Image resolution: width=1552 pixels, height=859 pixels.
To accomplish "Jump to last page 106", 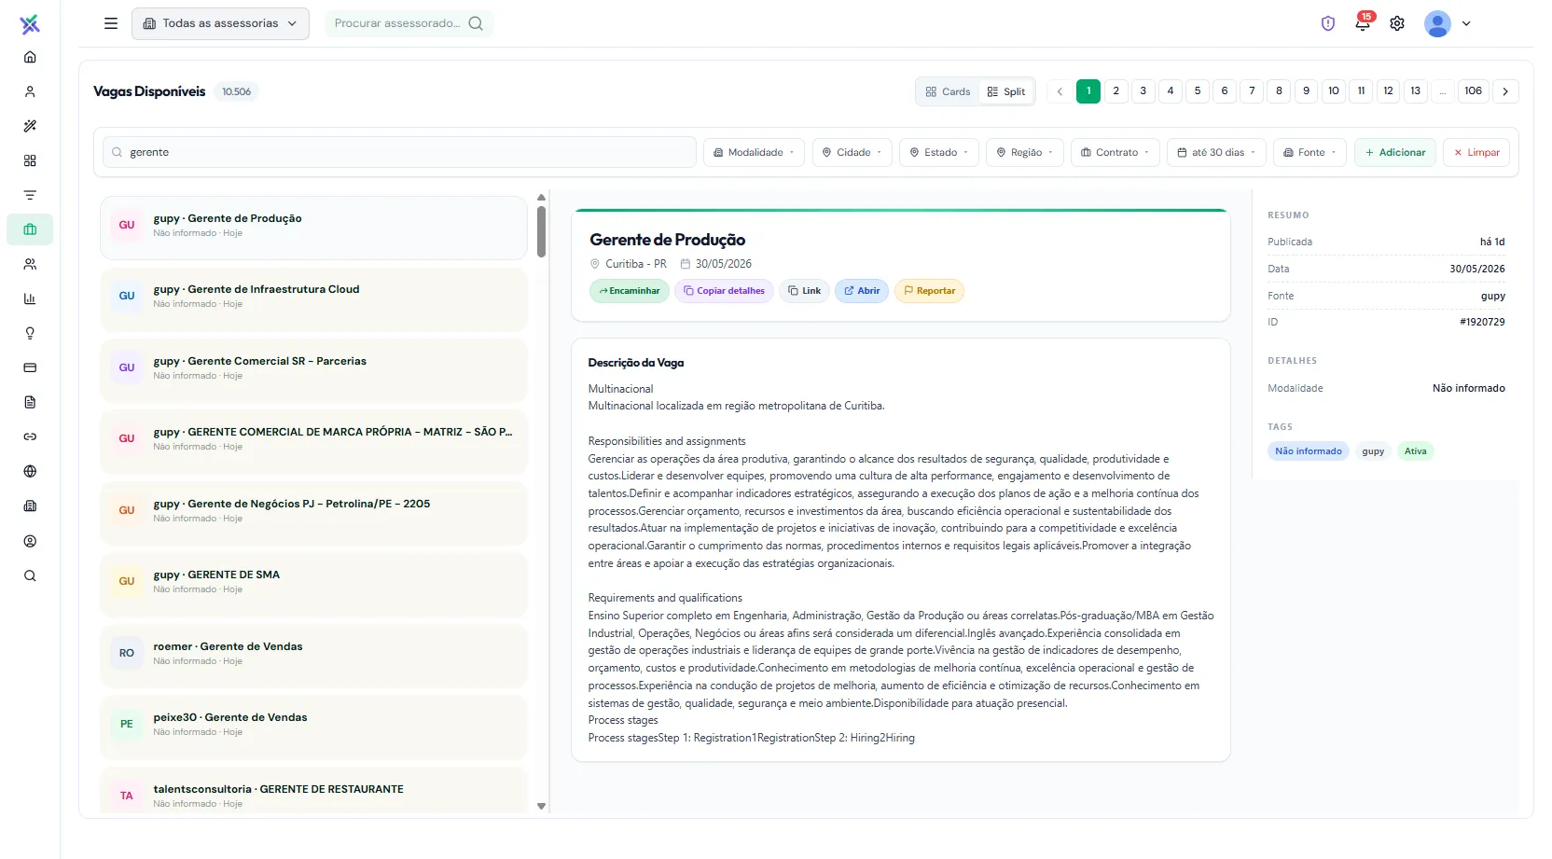I will click(1473, 90).
